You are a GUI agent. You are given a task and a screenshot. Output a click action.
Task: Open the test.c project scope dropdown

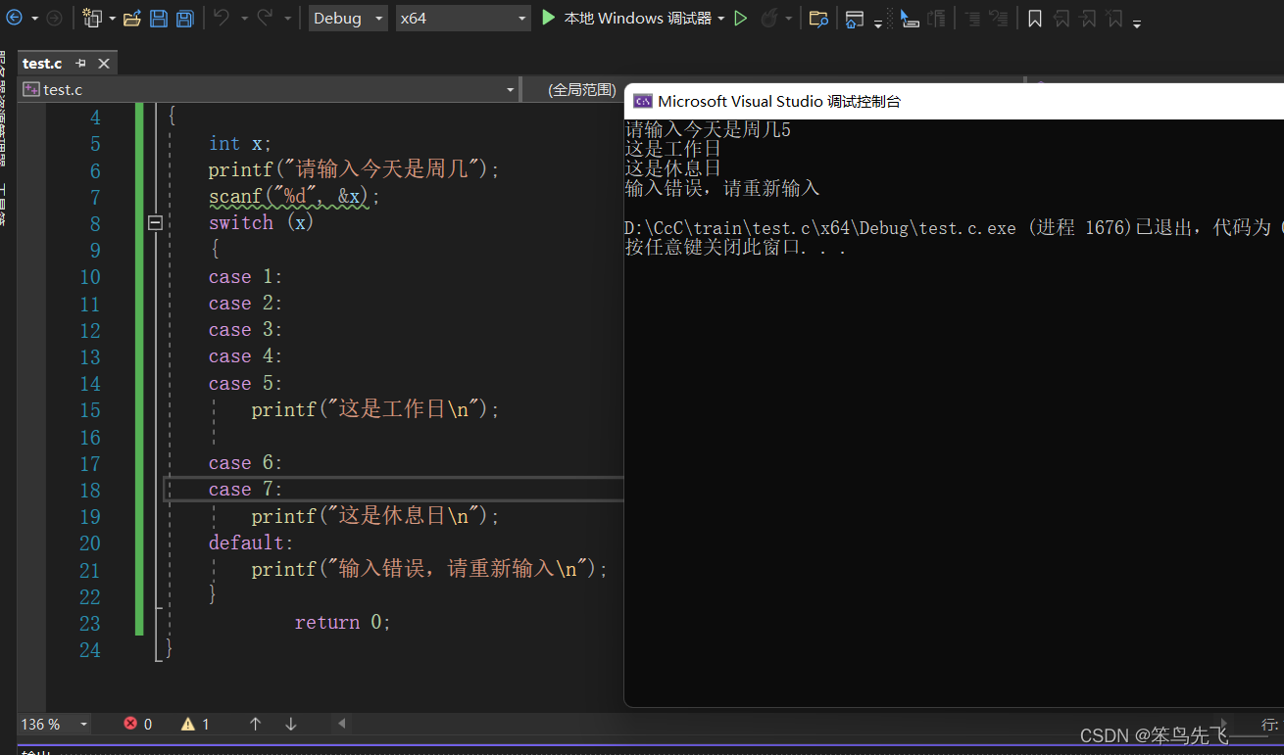[x=269, y=89]
